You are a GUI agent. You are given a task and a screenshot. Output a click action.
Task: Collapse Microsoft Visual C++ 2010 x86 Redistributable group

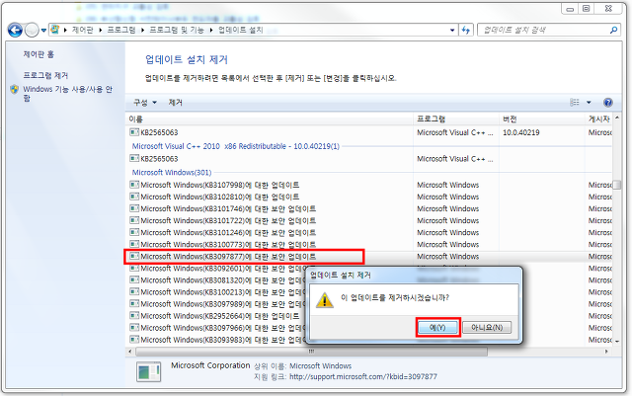[x=236, y=146]
